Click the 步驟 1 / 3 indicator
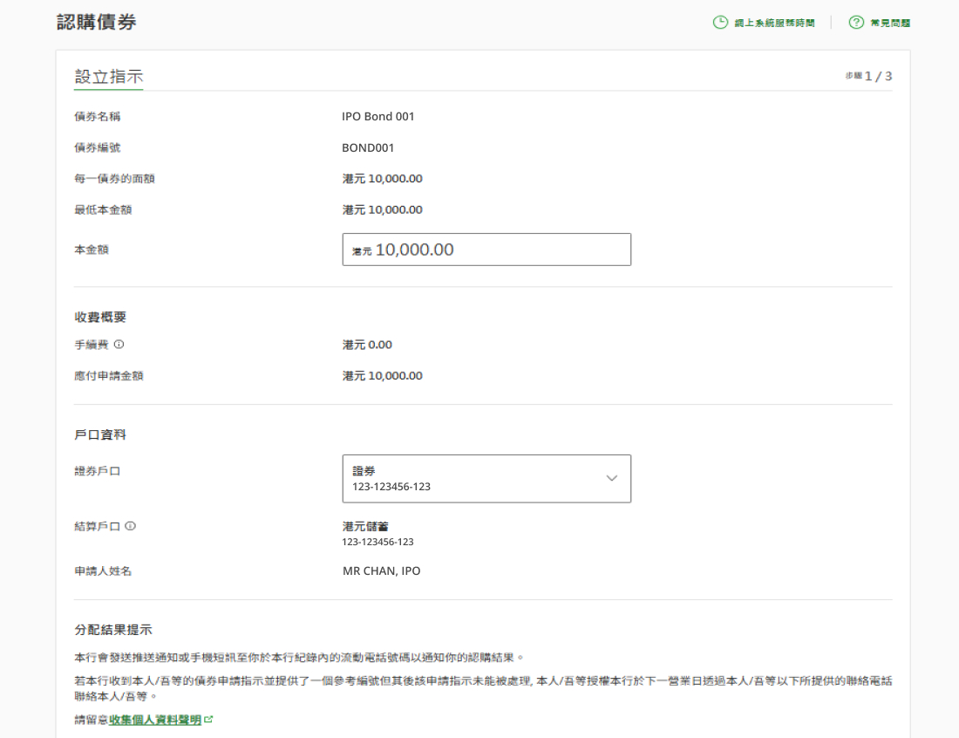This screenshot has width=959, height=738. 868,77
